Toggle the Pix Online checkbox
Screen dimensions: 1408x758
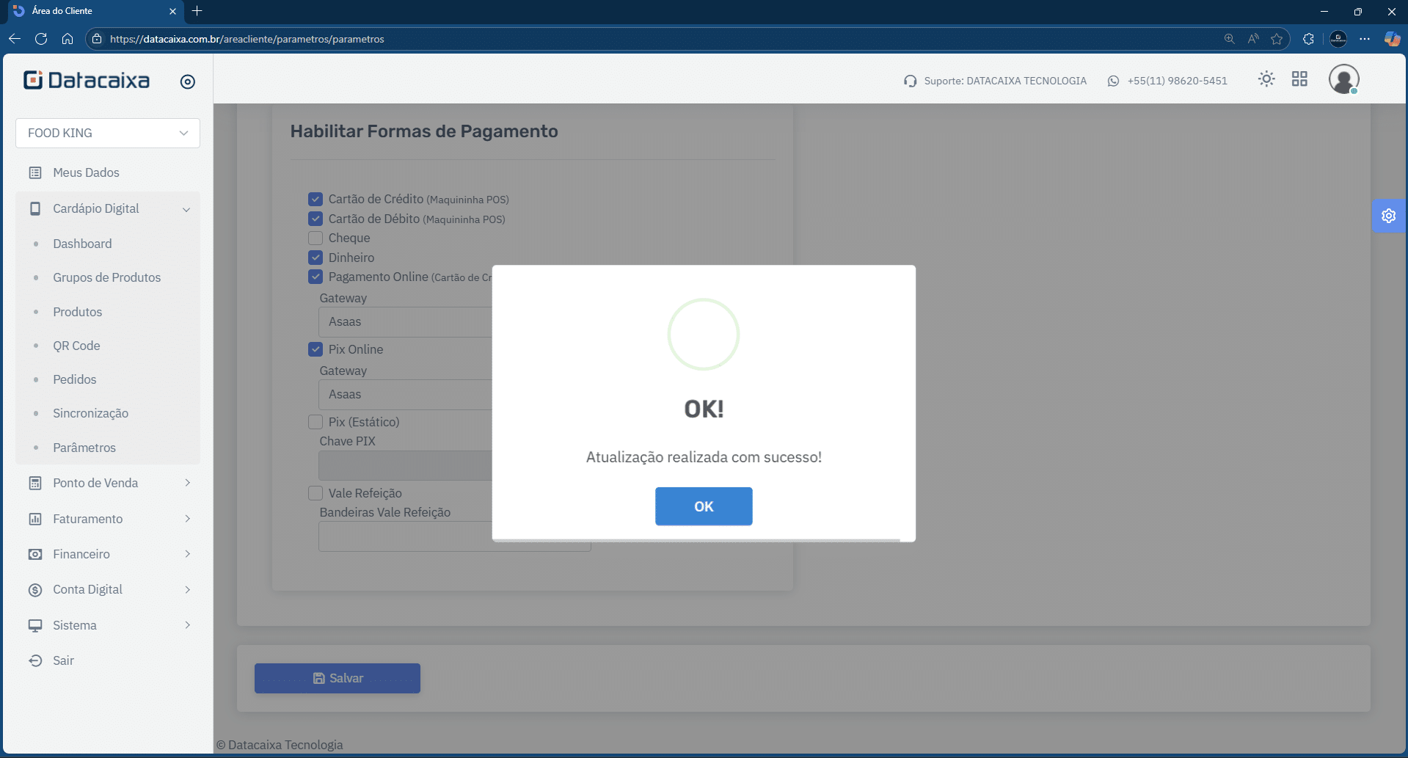point(315,349)
